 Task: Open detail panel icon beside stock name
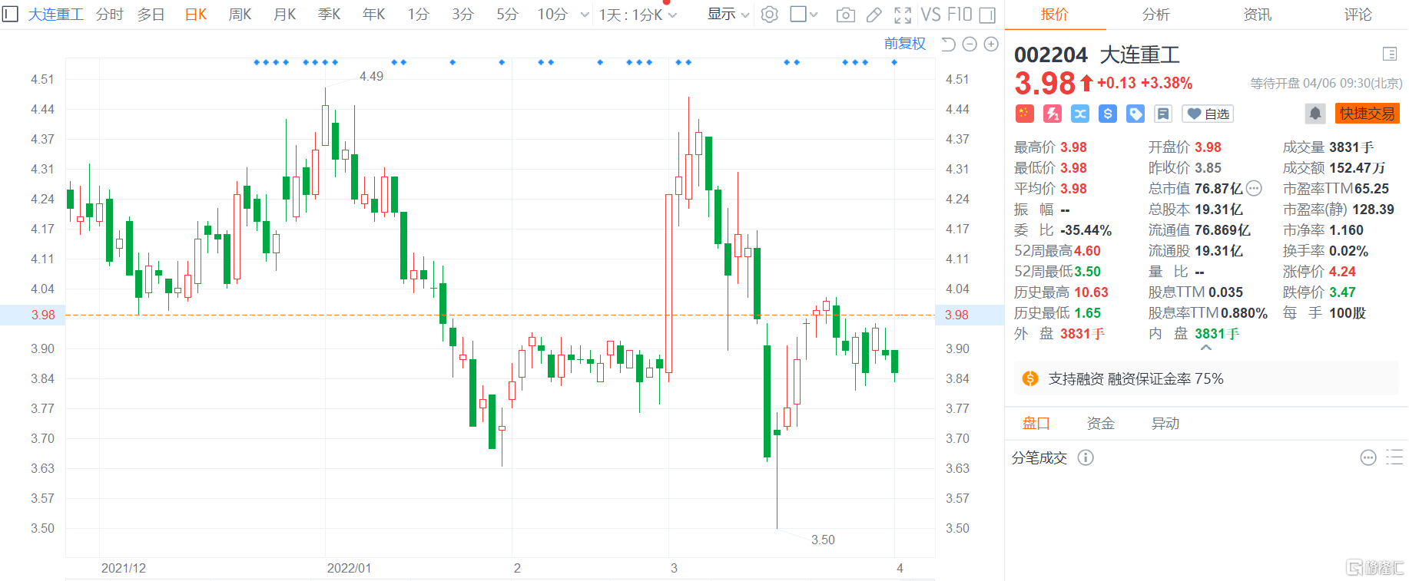[x=1389, y=54]
